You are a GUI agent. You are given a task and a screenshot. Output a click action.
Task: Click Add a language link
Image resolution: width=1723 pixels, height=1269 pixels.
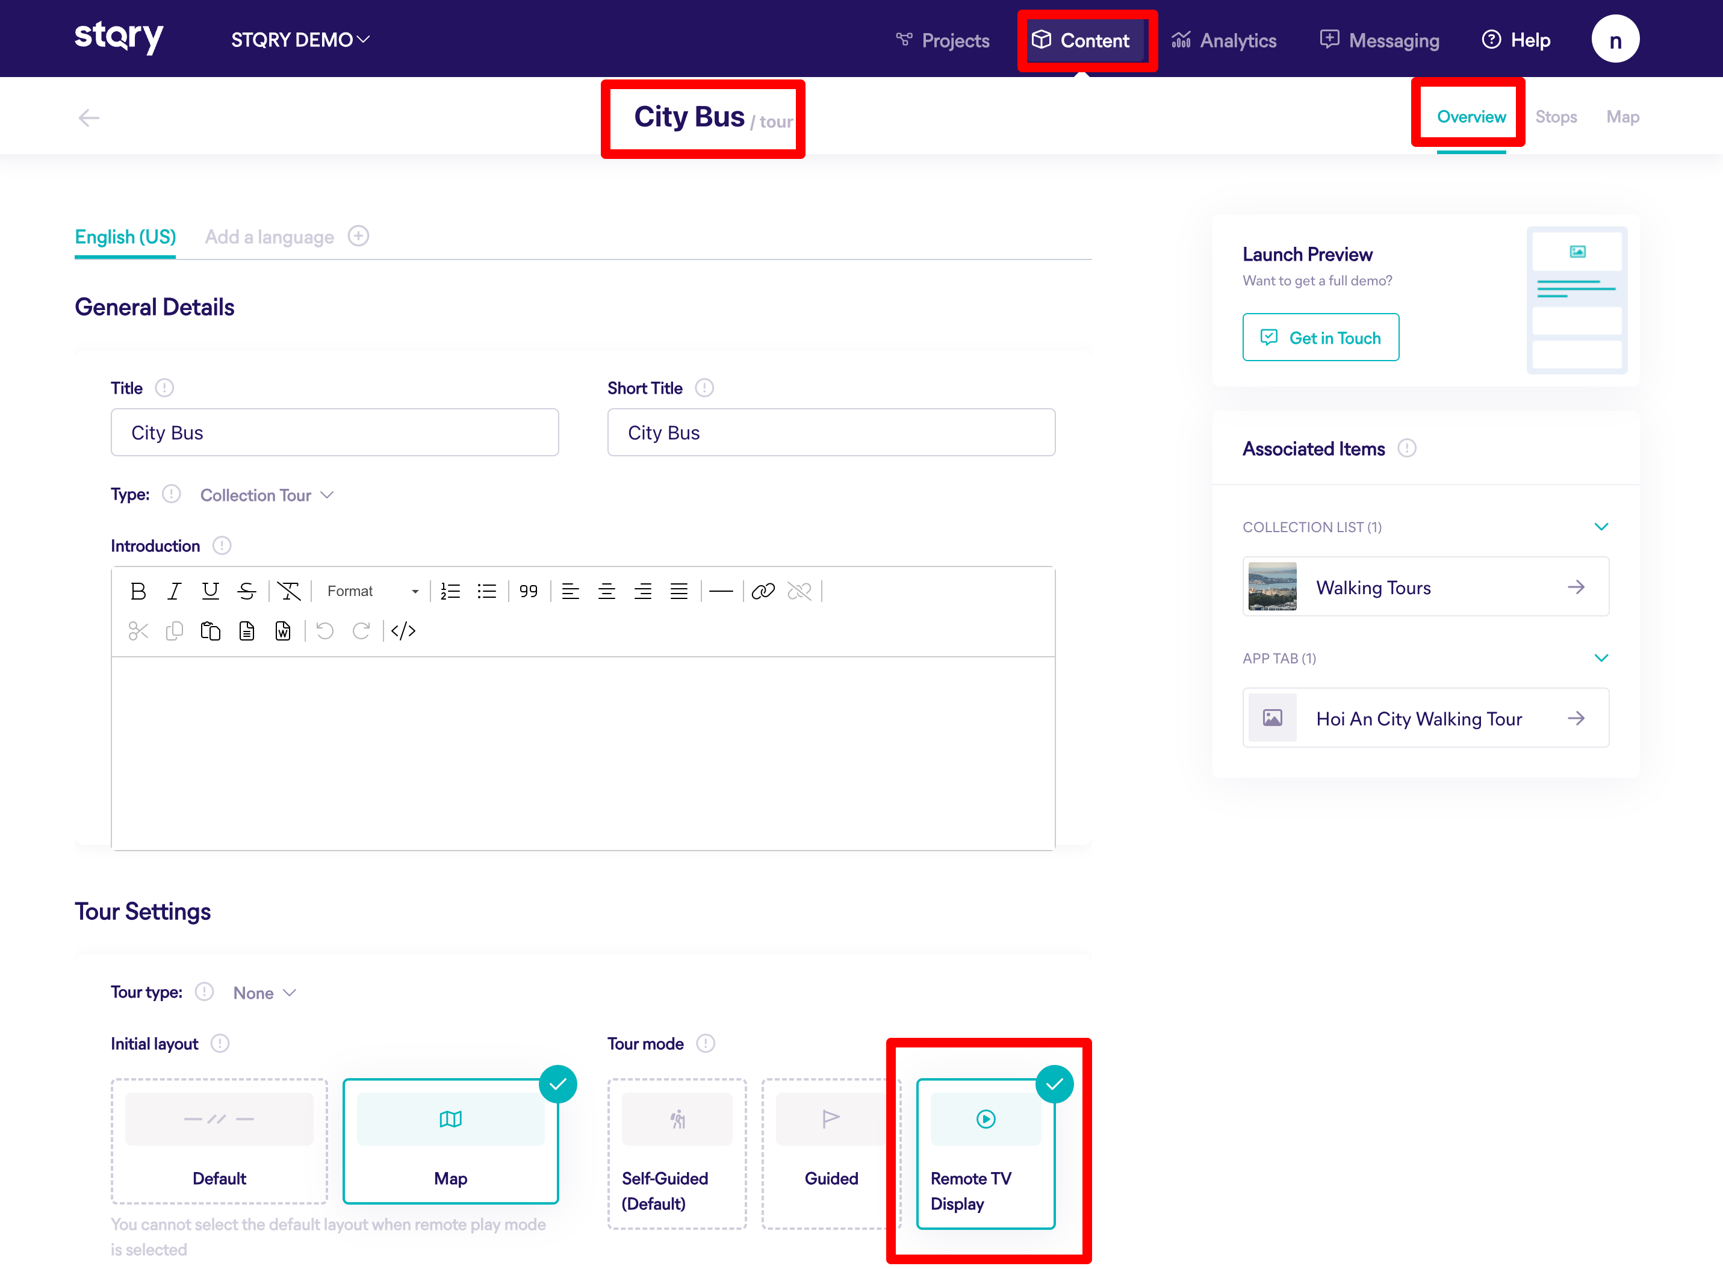tap(270, 237)
